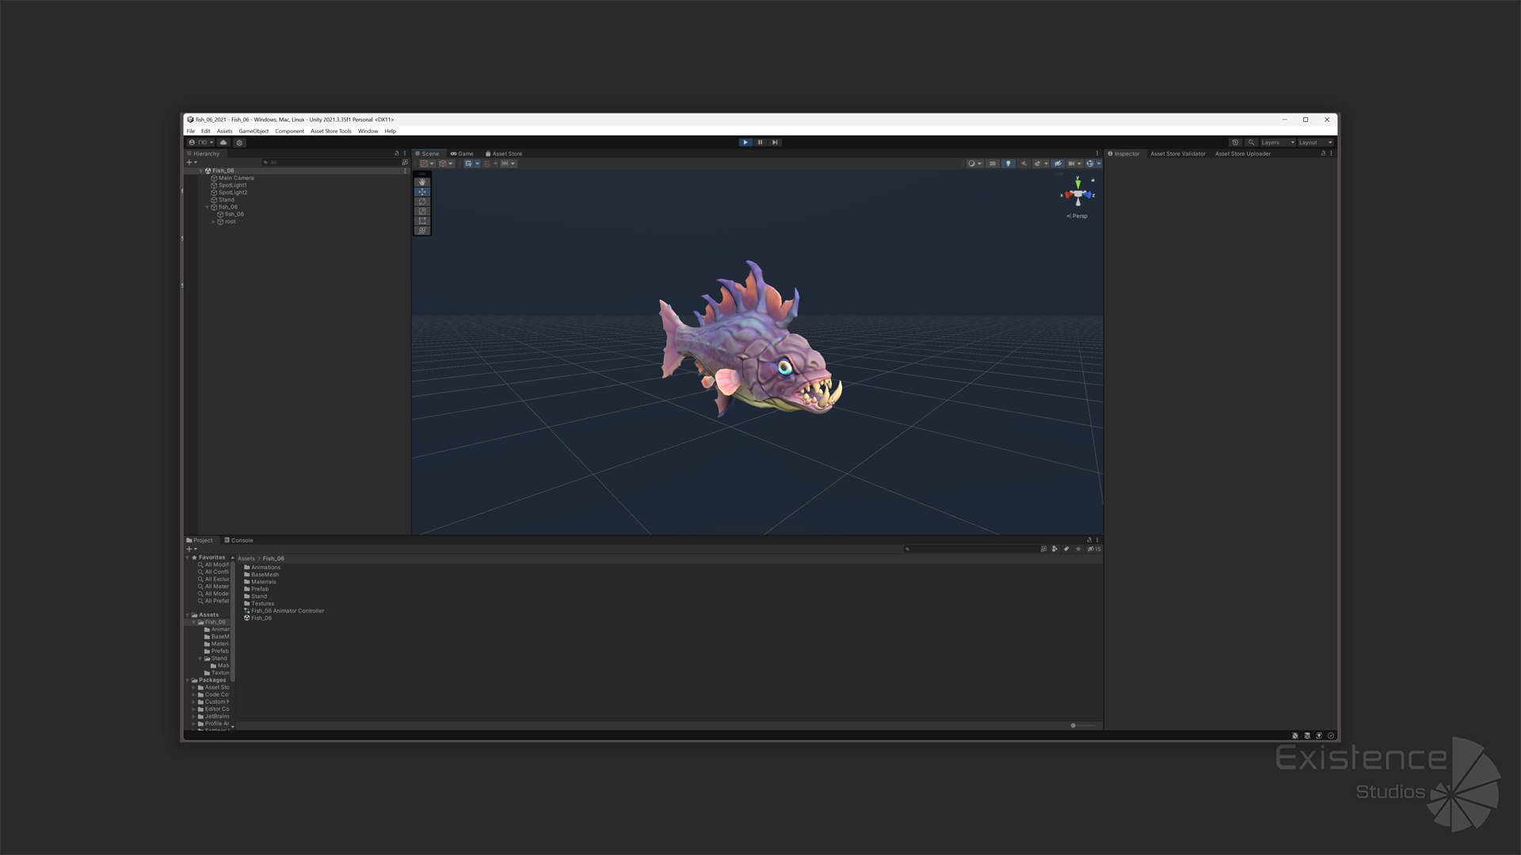The image size is (1521, 855).
Task: Focus the Hierarchy search field
Action: coord(330,162)
